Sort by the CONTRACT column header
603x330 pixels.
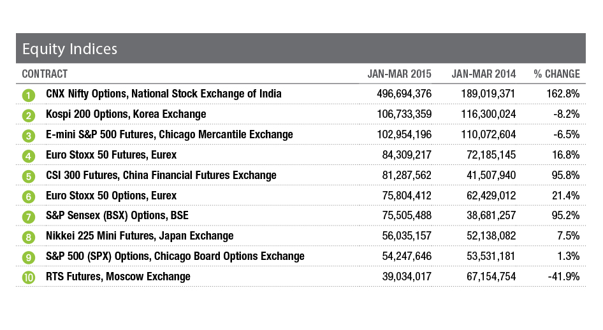[x=45, y=74]
